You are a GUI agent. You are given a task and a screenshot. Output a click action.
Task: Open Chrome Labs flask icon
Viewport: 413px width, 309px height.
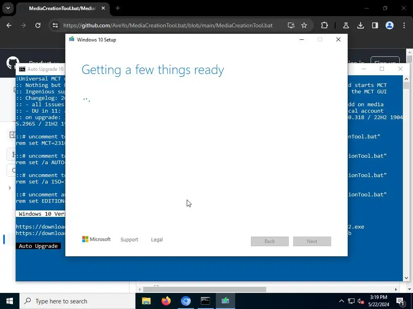pyautogui.click(x=346, y=25)
